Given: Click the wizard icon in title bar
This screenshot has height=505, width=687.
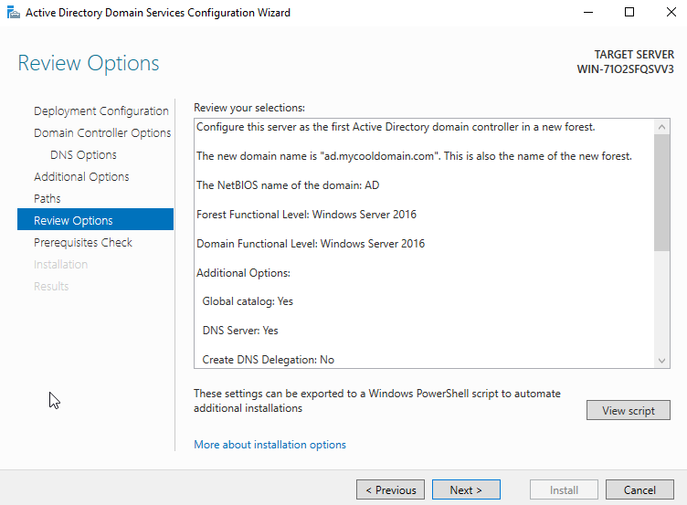Looking at the screenshot, I should [x=13, y=13].
